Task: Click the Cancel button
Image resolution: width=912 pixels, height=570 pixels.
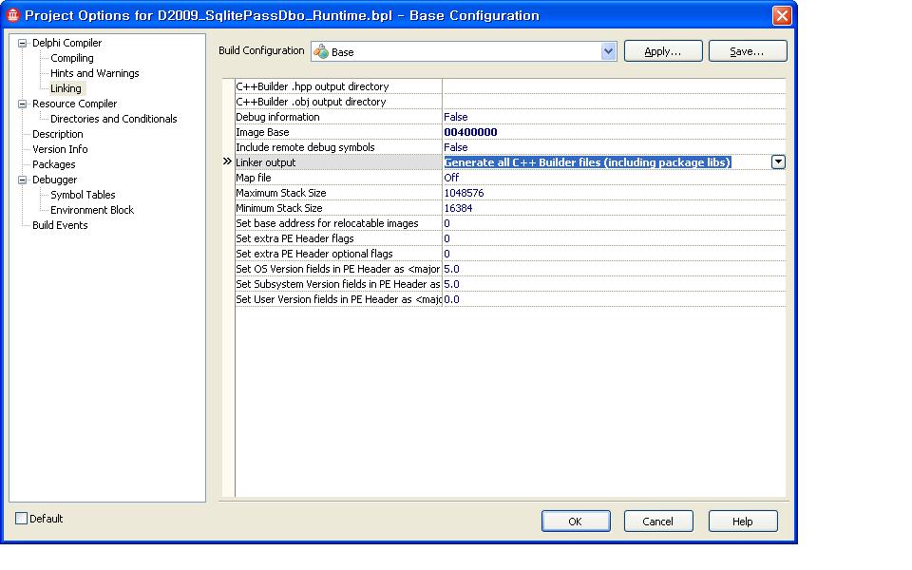Action: [657, 521]
